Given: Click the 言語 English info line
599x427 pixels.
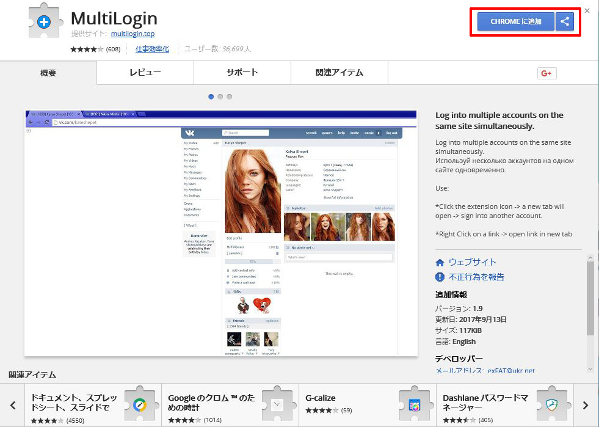Looking at the screenshot, I should [x=456, y=341].
